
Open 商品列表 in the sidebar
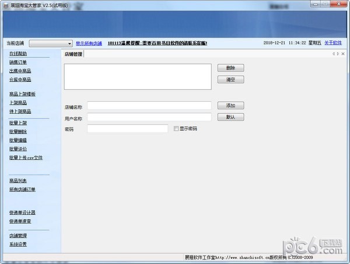click(18, 181)
